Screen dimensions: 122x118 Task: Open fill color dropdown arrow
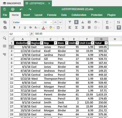54,28
